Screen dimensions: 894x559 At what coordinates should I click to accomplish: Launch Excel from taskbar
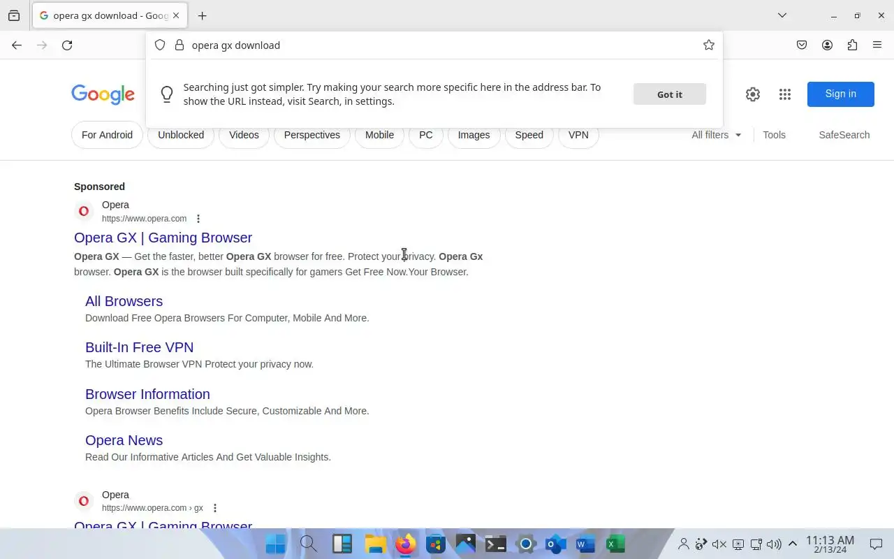coord(615,544)
